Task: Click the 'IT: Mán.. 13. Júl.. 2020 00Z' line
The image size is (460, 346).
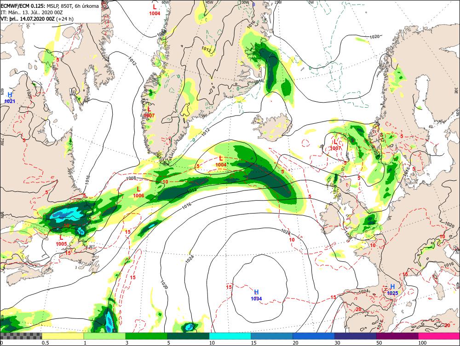Action: (31, 12)
